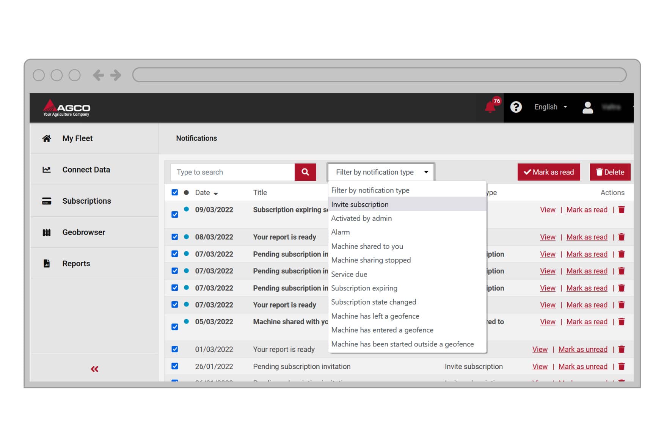Collapse the sidebar with double chevron
This screenshot has height=443, width=664.
(94, 369)
